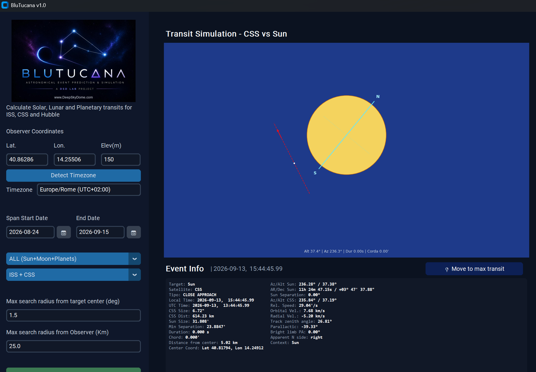Click the max search radius degrees field

pyautogui.click(x=74, y=315)
